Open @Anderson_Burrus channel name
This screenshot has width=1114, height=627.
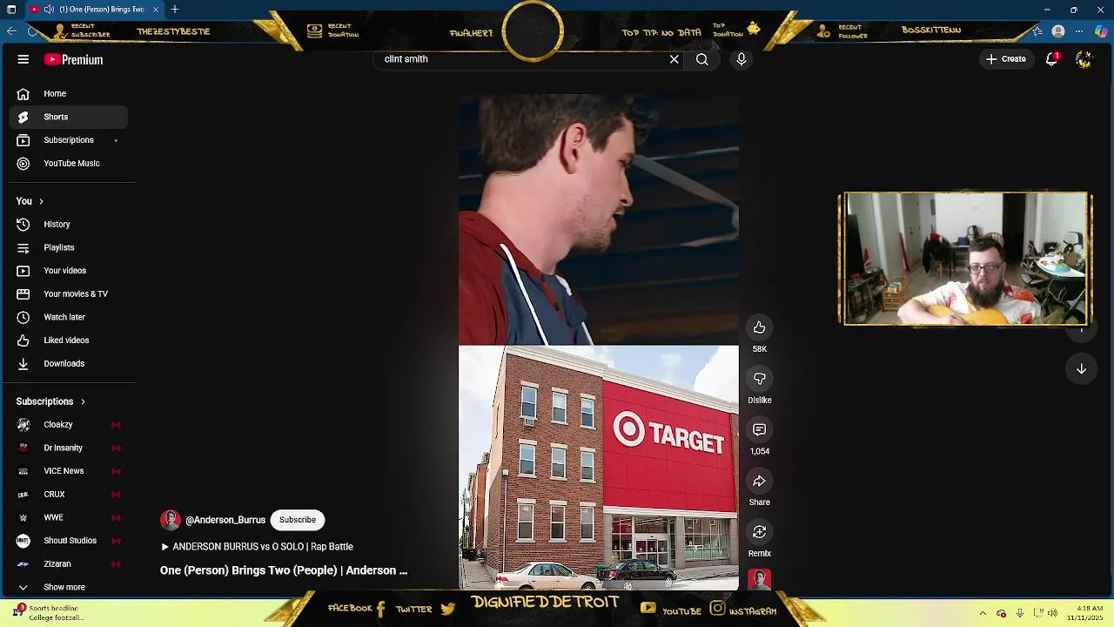coord(225,520)
